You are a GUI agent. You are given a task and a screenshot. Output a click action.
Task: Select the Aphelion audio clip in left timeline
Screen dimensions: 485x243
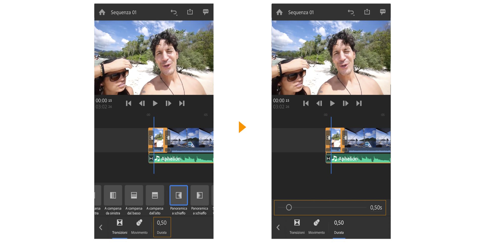pyautogui.click(x=181, y=159)
